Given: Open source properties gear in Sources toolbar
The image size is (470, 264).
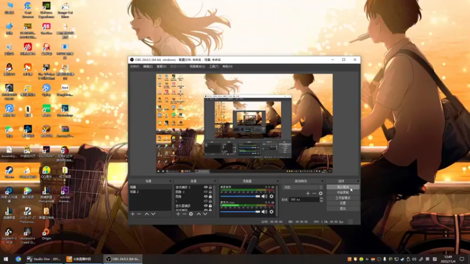Looking at the screenshot, I should click(x=191, y=214).
